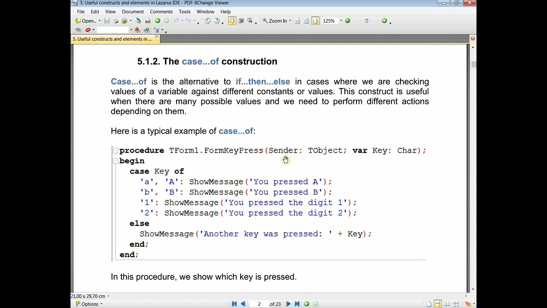The image size is (547, 308).
Task: Open the Comments menu
Action: point(161,12)
